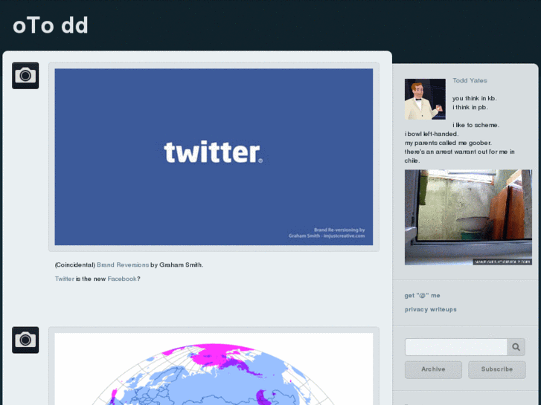Click the text 'i like to scheme.'
This screenshot has height=405, width=541.
pyautogui.click(x=476, y=125)
